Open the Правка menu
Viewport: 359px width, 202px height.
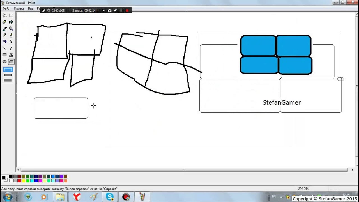point(19,8)
